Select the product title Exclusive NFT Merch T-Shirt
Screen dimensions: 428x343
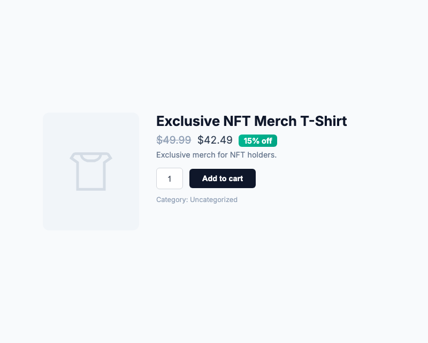[251, 121]
